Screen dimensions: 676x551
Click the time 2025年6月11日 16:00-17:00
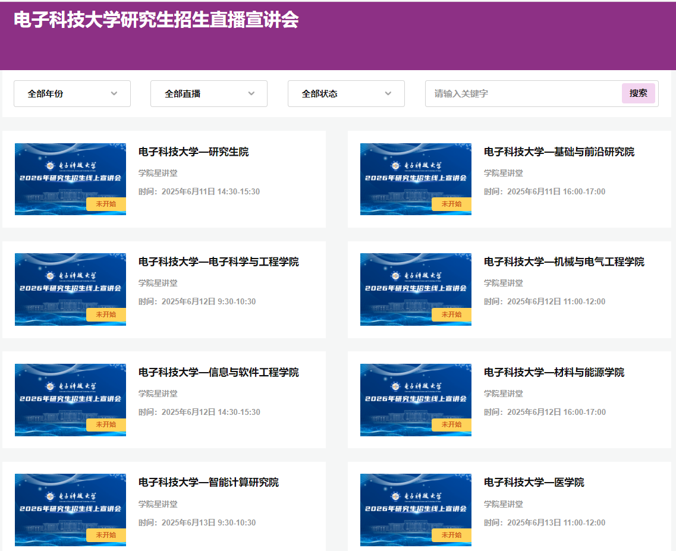pyautogui.click(x=556, y=191)
